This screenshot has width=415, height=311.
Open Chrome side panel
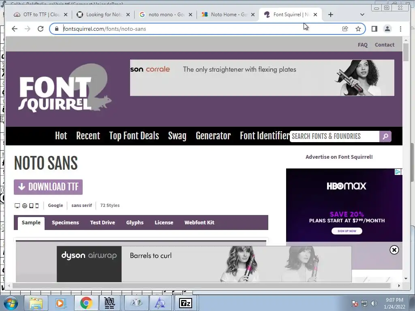click(x=374, y=29)
